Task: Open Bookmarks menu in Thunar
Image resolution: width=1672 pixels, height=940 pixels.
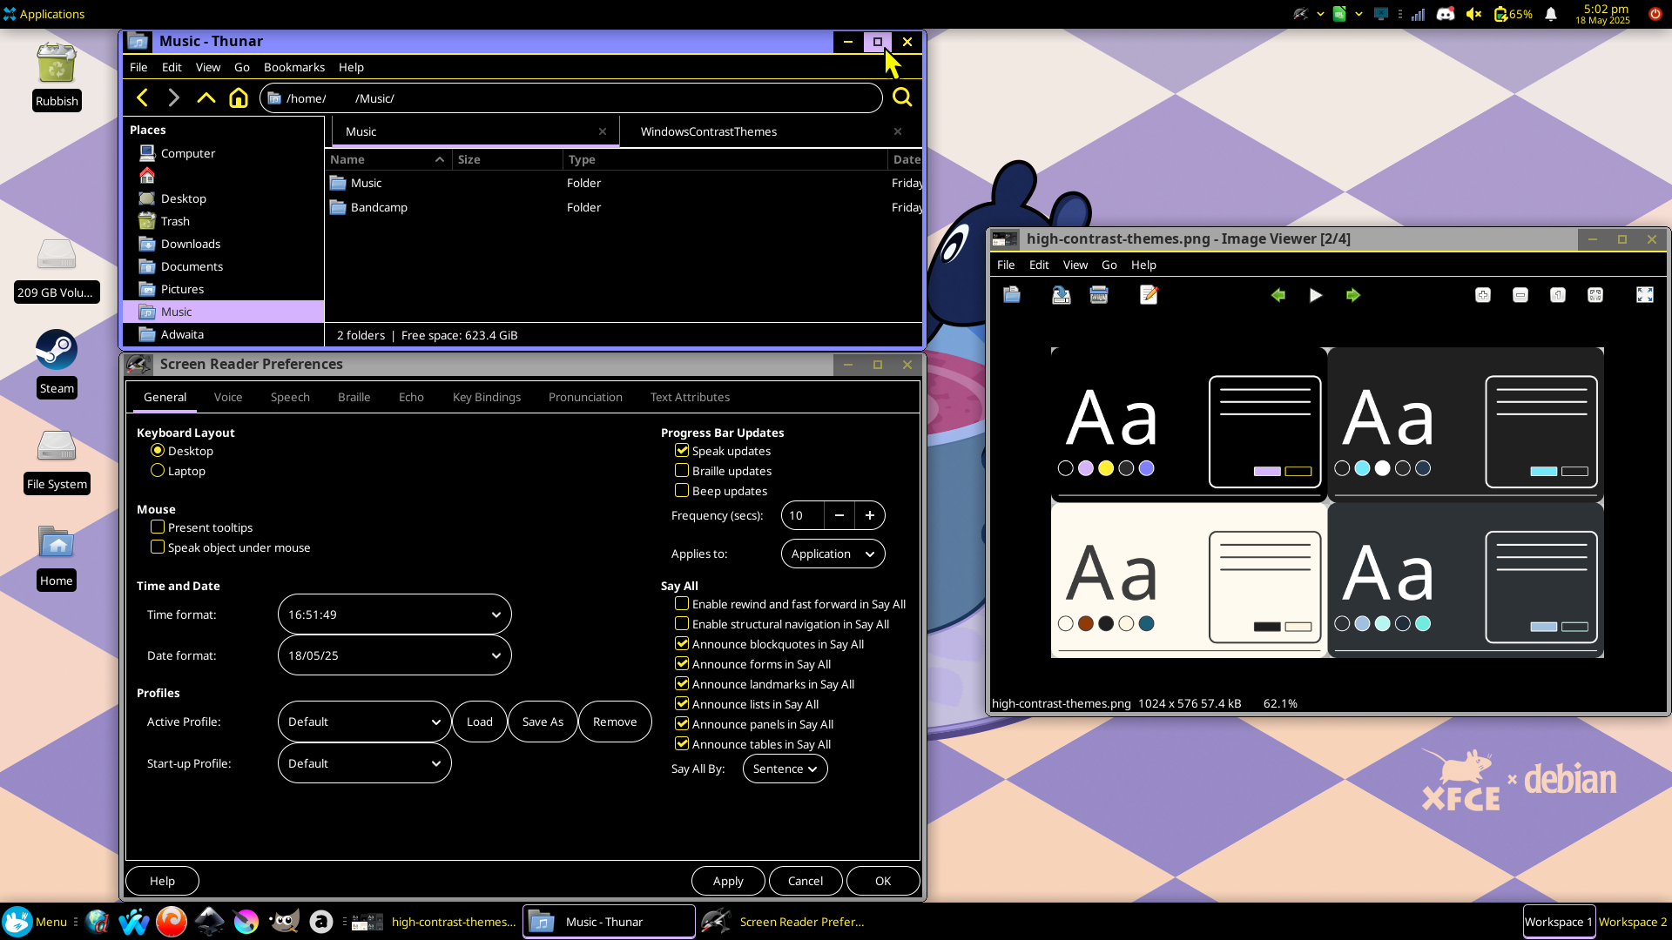Action: coord(294,67)
